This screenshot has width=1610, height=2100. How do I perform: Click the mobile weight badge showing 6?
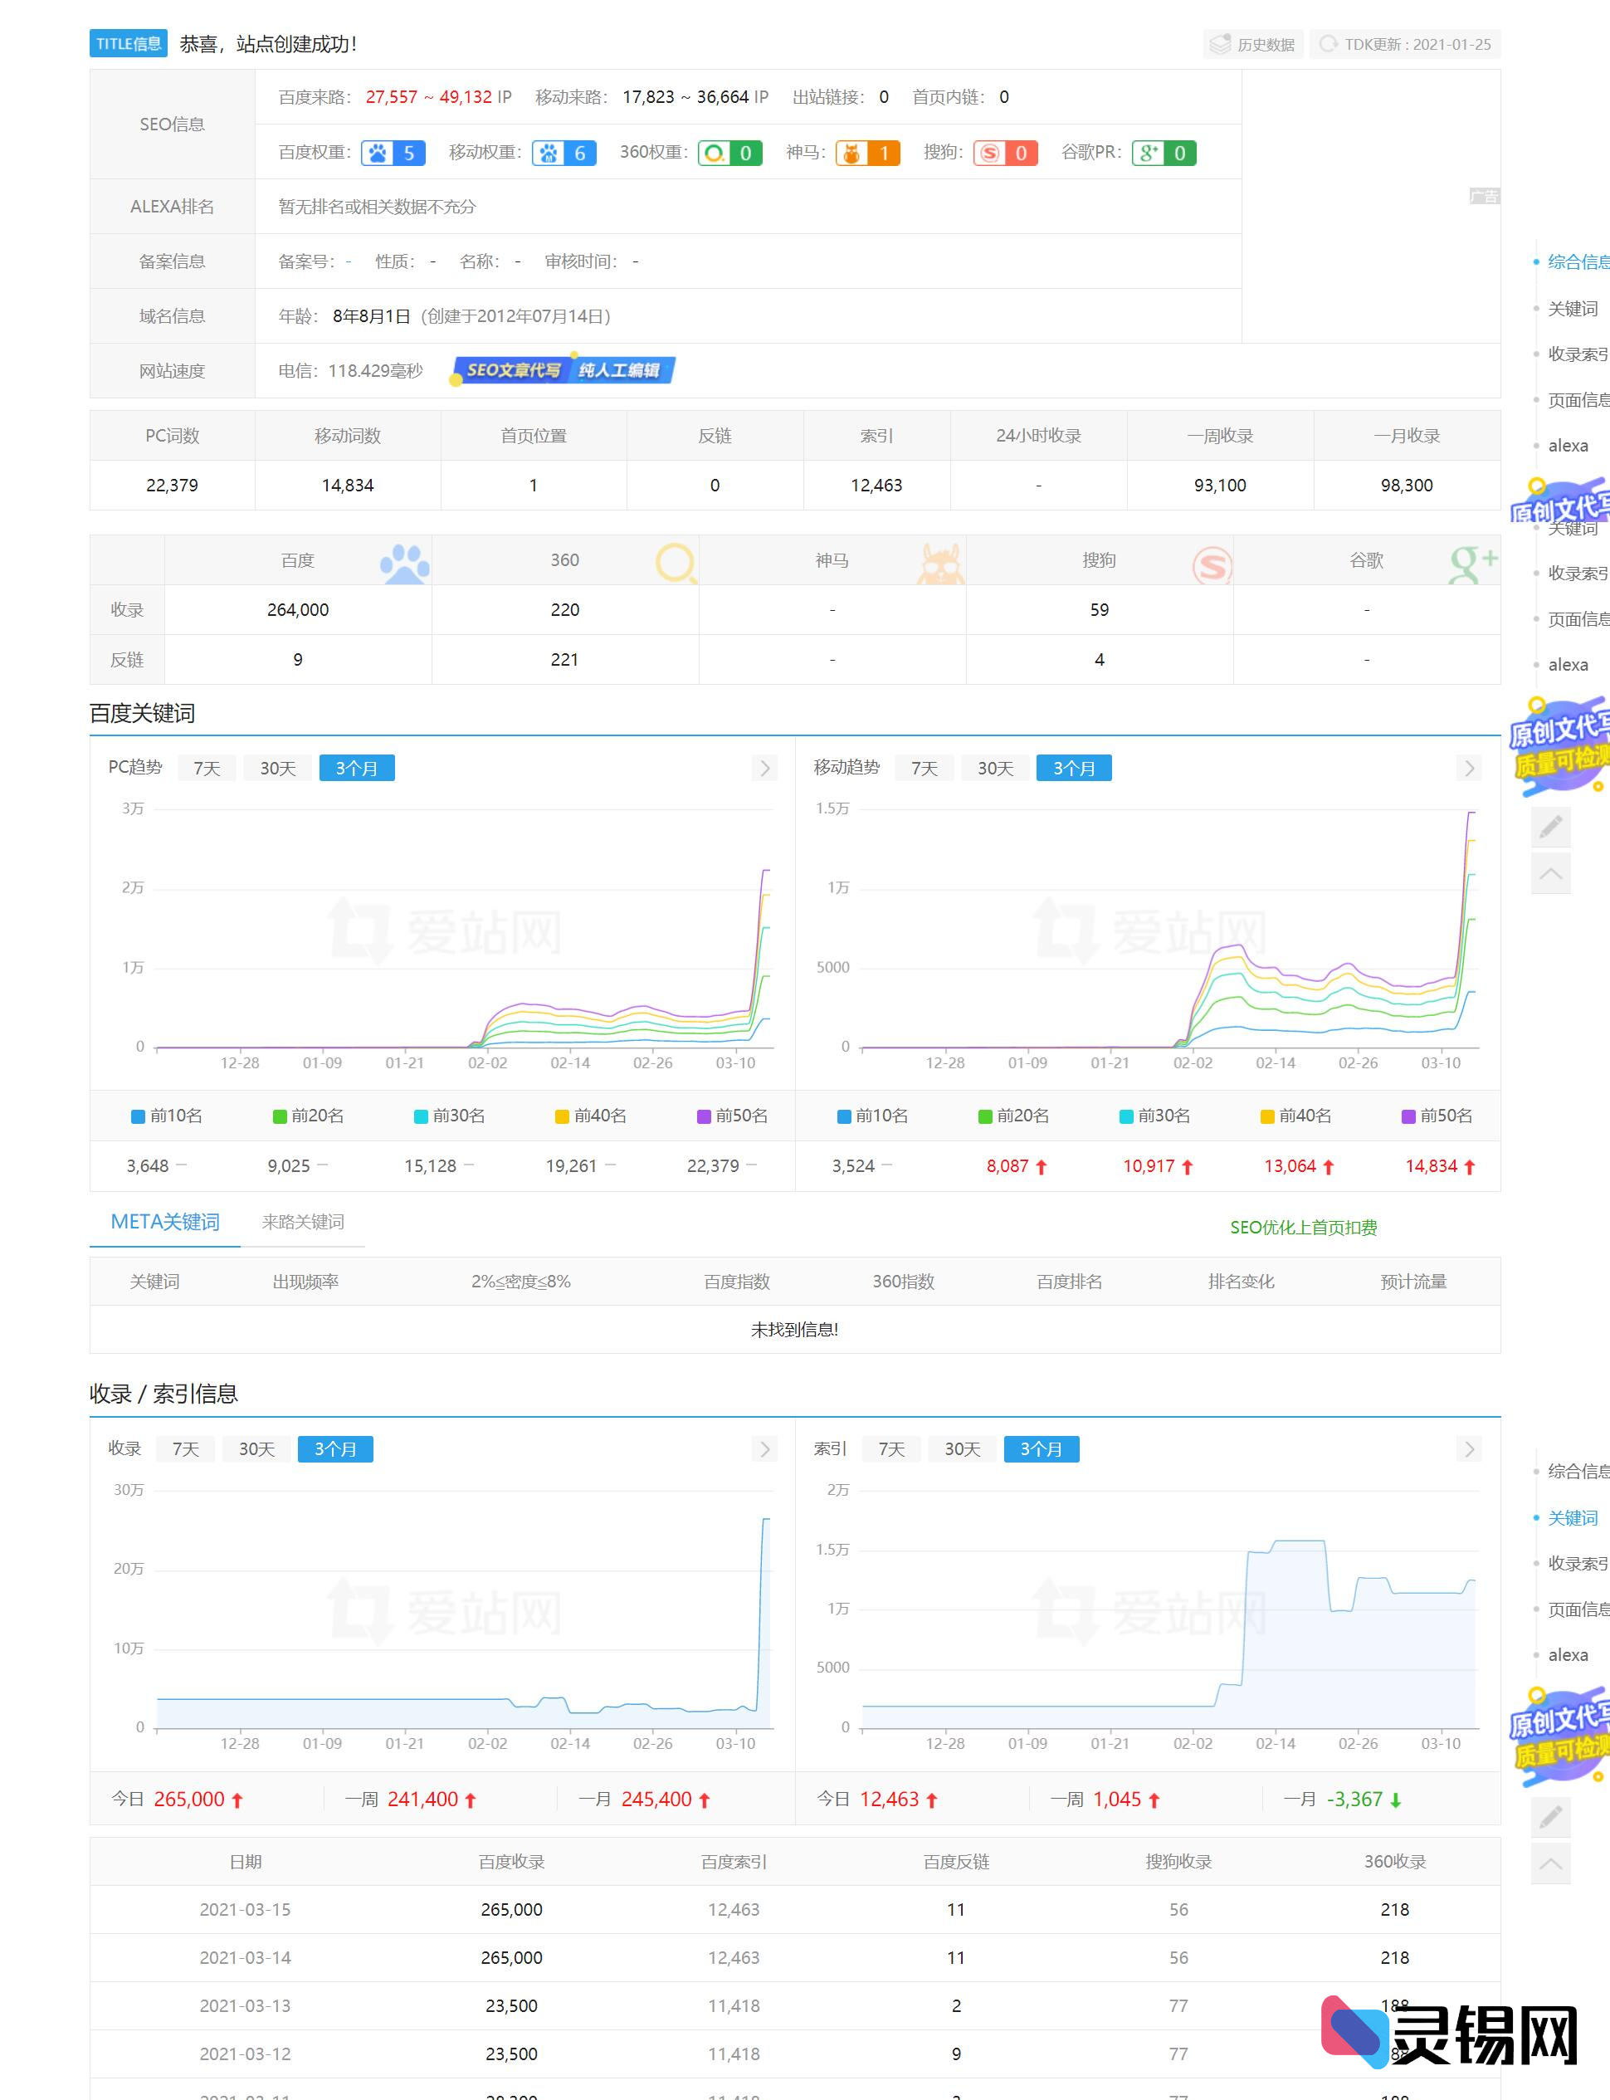click(564, 154)
